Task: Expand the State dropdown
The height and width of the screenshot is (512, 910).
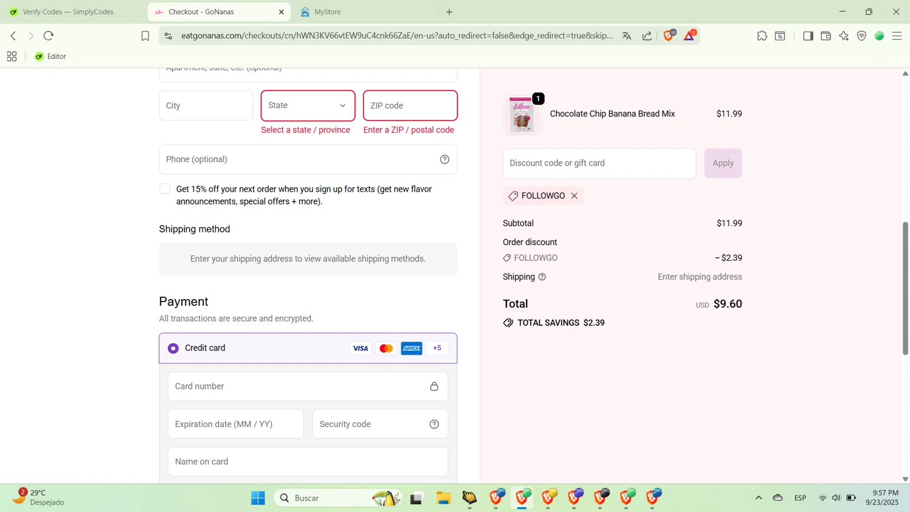Action: point(308,106)
